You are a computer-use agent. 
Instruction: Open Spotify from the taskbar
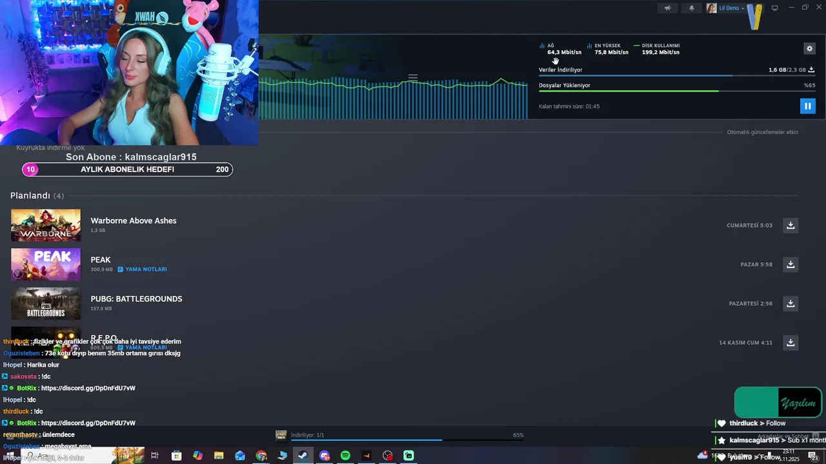tap(345, 456)
